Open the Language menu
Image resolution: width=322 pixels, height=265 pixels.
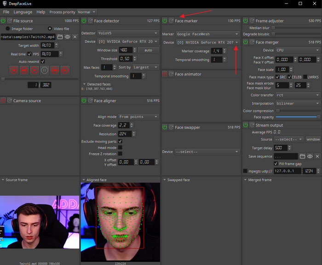click(x=23, y=12)
